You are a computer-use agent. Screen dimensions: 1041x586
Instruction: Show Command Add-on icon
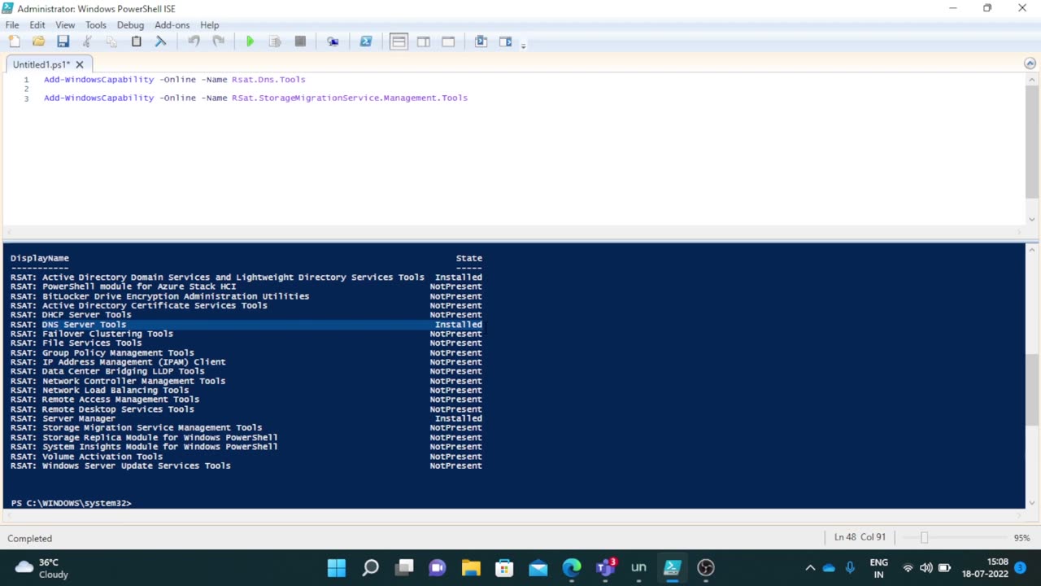coord(505,42)
